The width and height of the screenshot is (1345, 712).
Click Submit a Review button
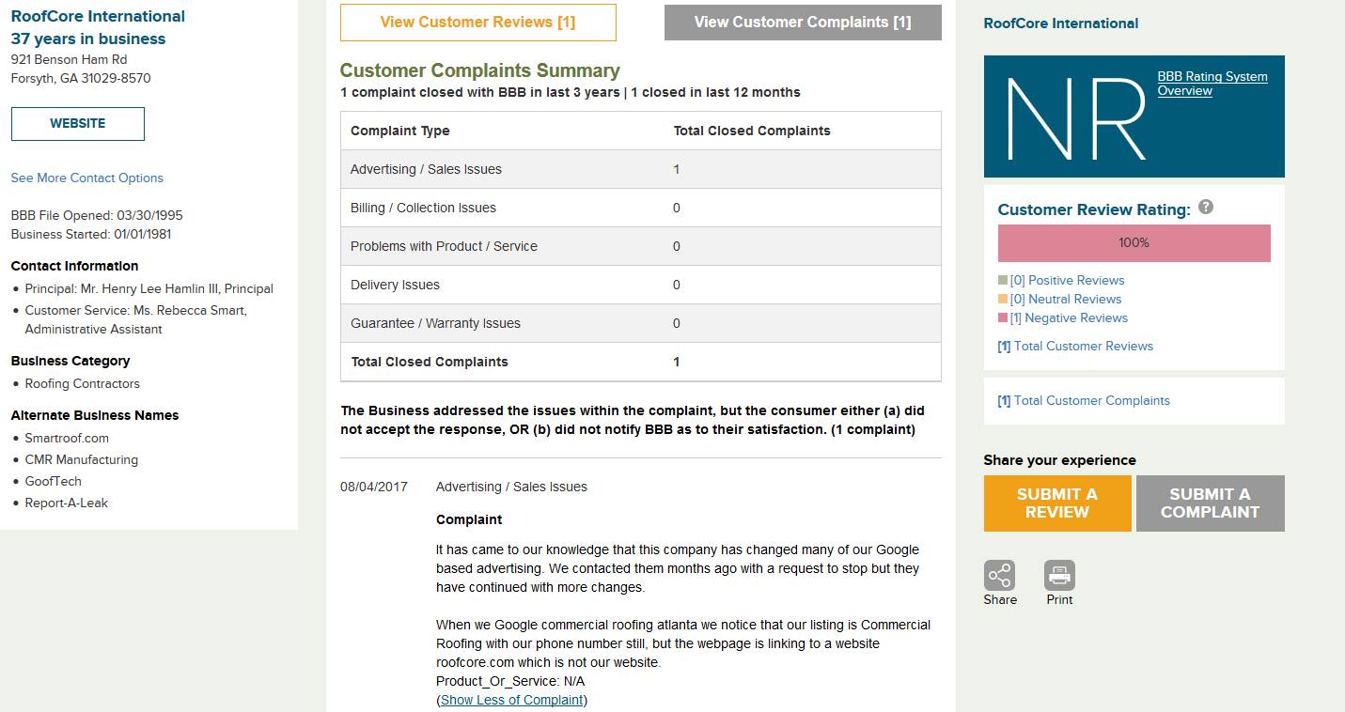[x=1056, y=503]
